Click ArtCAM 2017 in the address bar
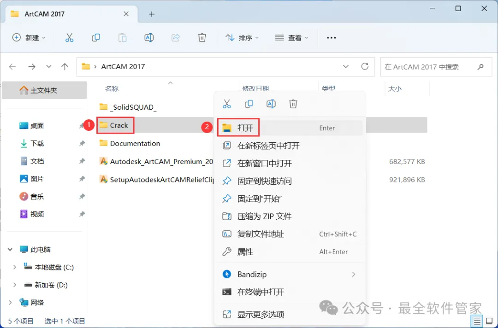The height and width of the screenshot is (328, 498). pyautogui.click(x=123, y=67)
